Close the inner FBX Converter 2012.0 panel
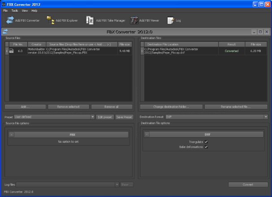Viewport: 272px width, 197px height. click(x=267, y=32)
